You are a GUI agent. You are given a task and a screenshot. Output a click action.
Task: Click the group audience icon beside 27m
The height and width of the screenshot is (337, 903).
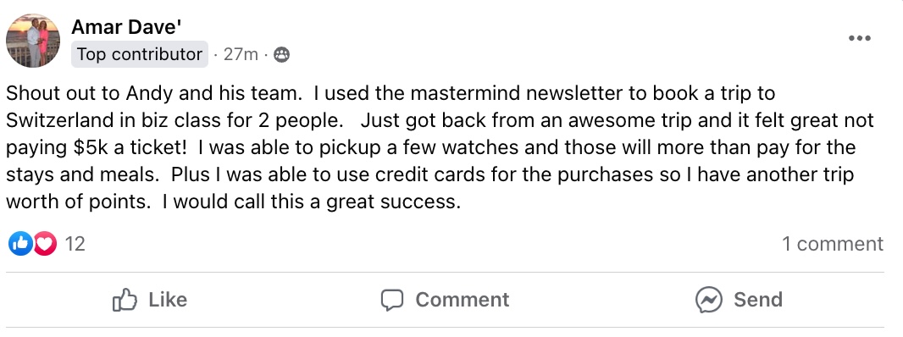tap(281, 55)
